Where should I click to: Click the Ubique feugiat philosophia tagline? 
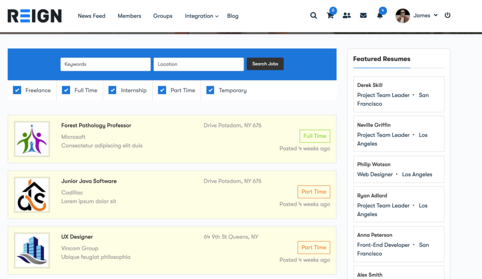(96, 257)
